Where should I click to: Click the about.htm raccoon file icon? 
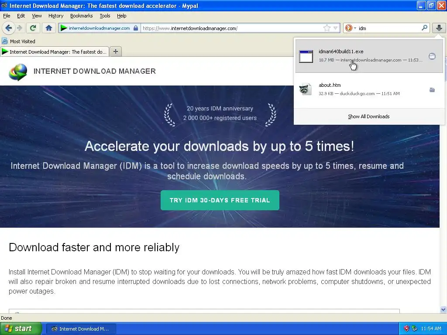coord(305,89)
